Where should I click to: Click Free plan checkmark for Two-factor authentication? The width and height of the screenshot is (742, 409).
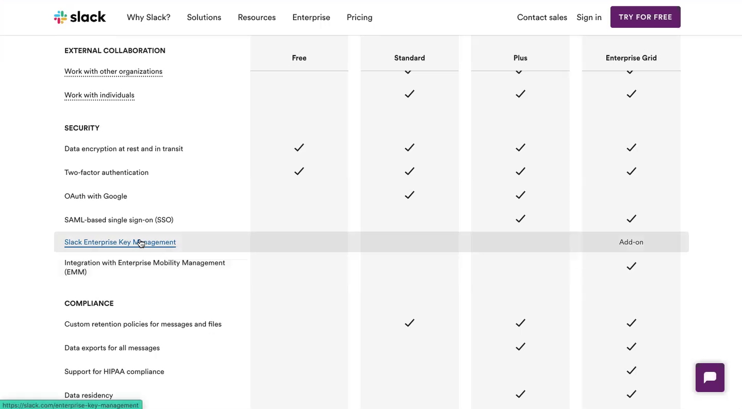pyautogui.click(x=299, y=171)
